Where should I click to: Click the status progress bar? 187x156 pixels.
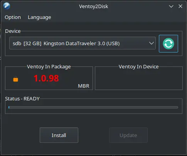[x=93, y=107]
